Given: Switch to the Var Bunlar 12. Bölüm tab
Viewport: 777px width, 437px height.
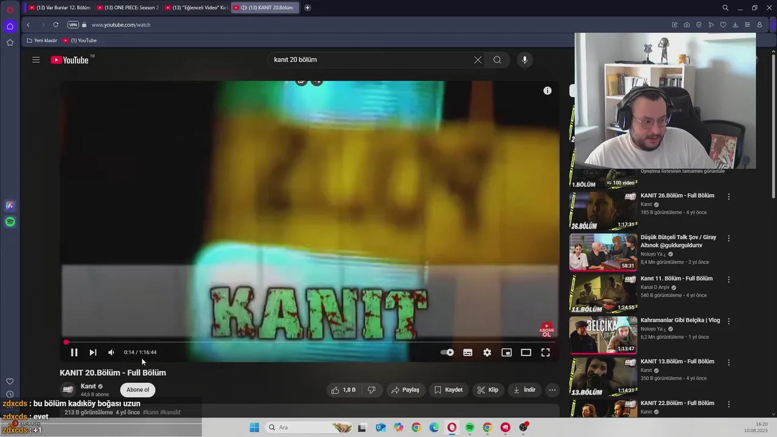Looking at the screenshot, I should 60,7.
